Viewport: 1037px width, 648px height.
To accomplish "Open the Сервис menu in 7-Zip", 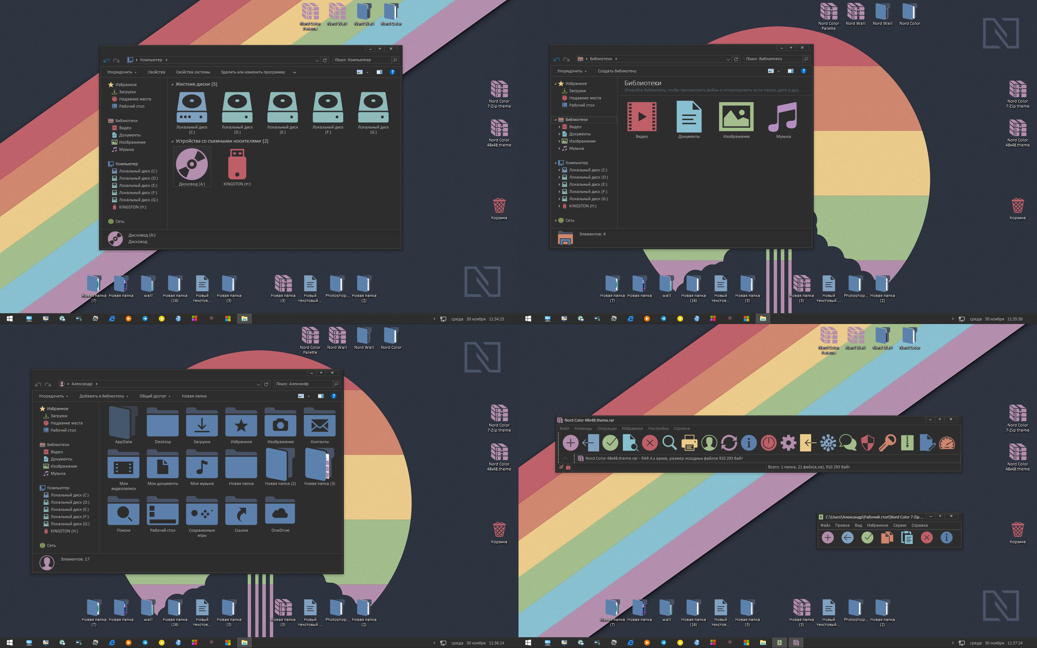I will (x=899, y=526).
